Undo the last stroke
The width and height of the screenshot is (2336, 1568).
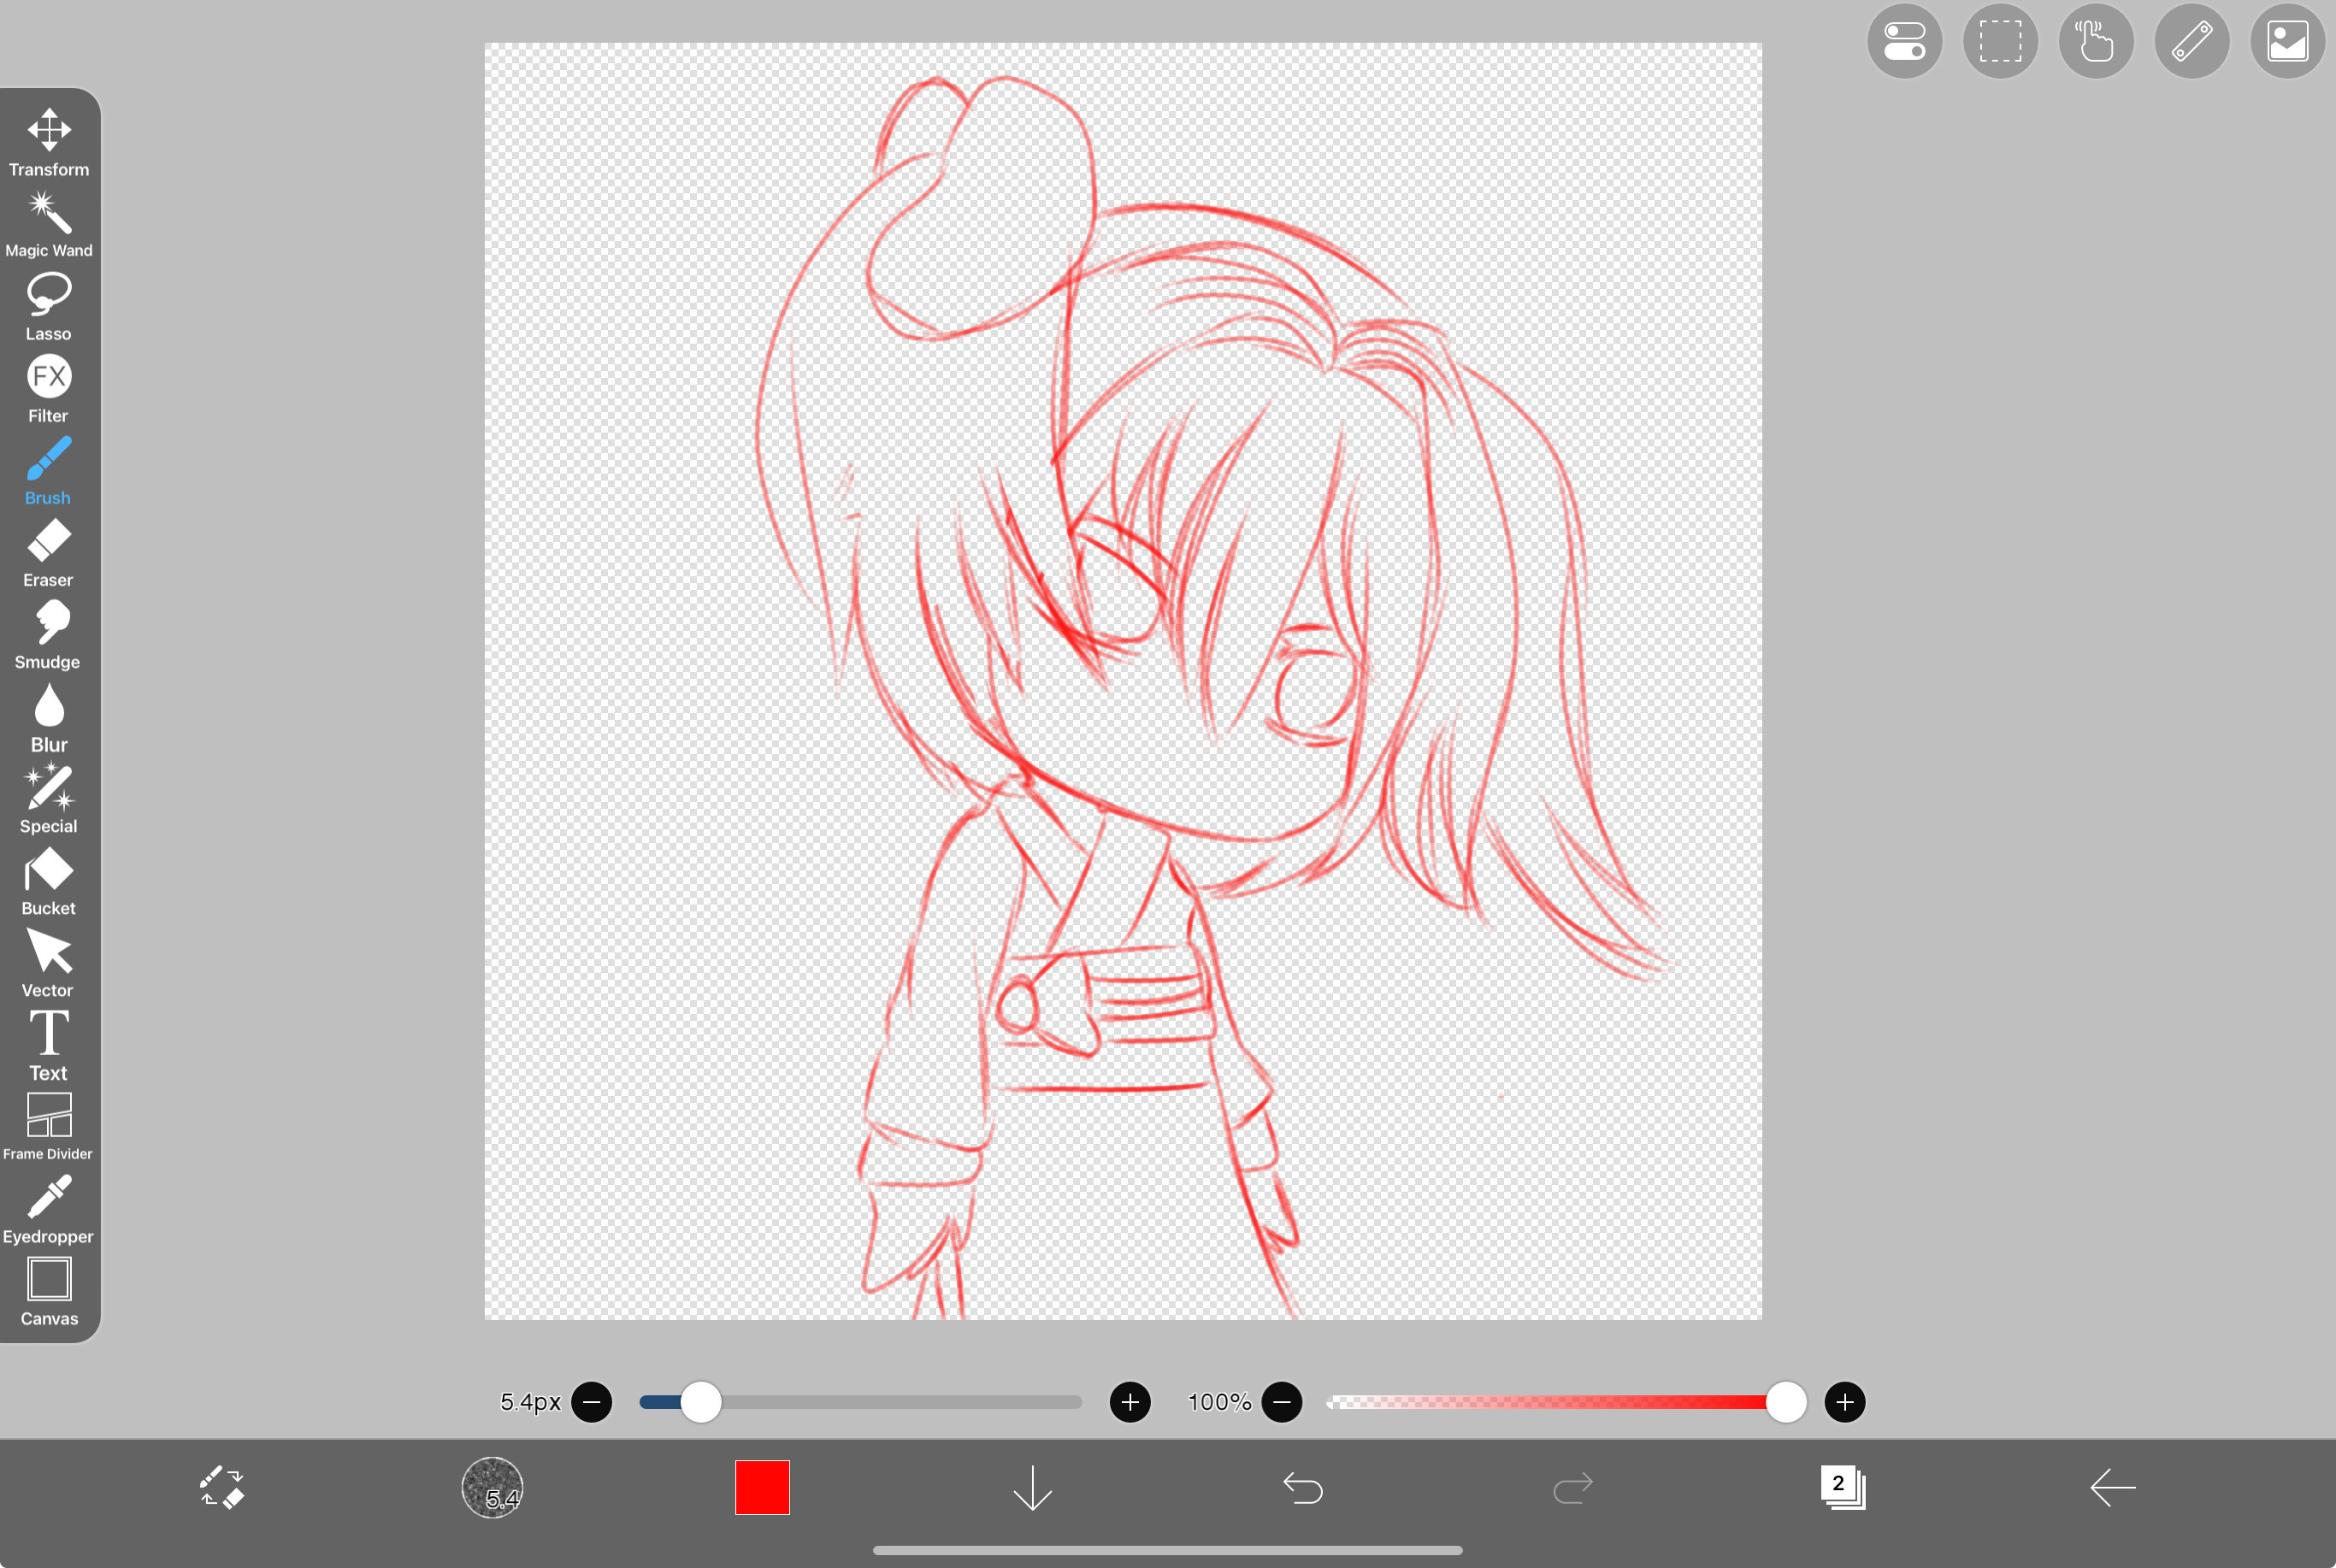1303,1487
